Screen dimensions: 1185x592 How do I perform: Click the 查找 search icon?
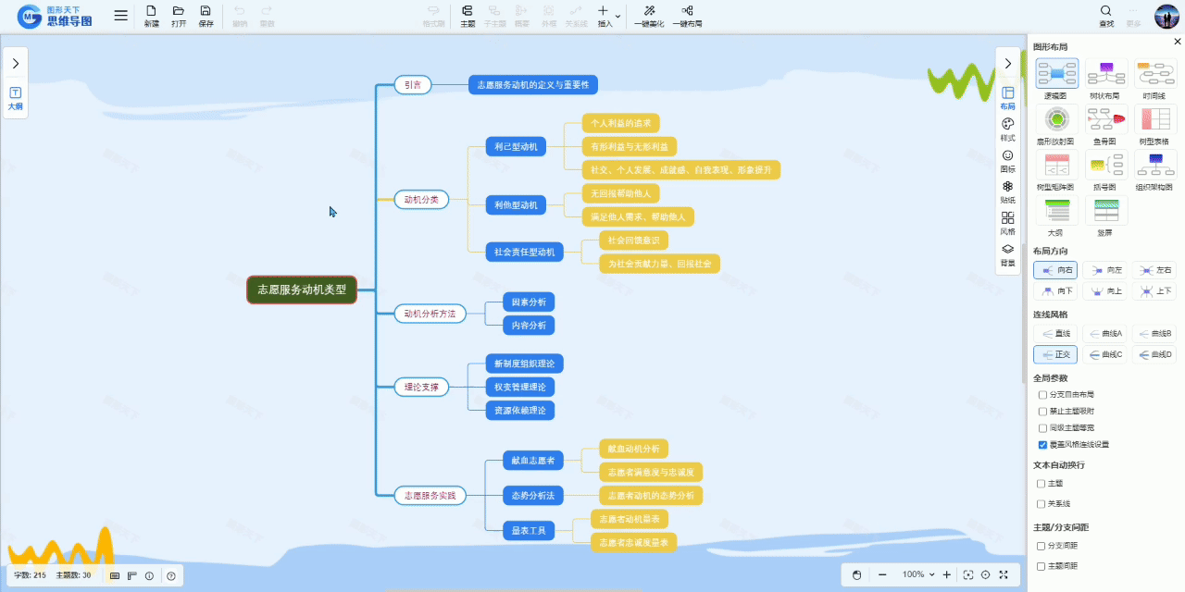[x=1106, y=12]
